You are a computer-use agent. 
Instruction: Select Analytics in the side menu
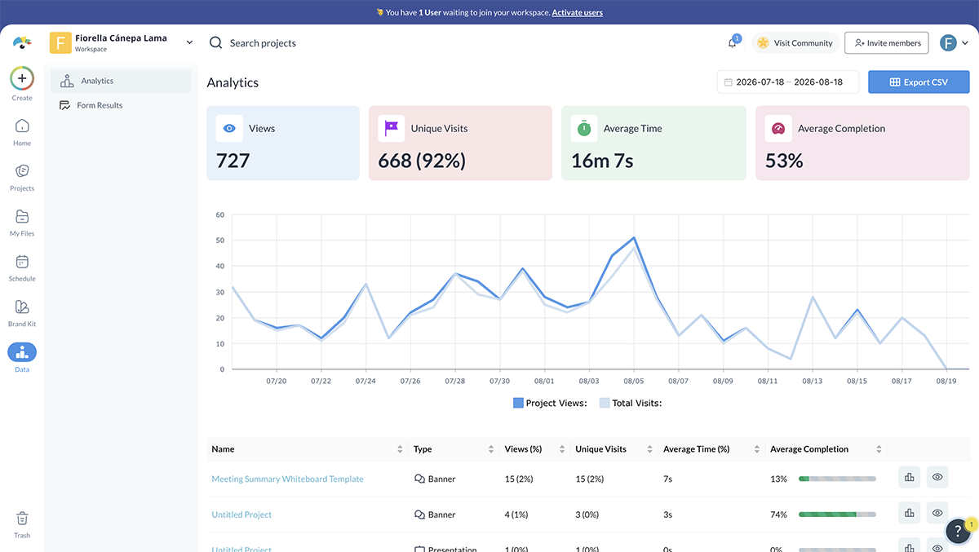coord(121,81)
